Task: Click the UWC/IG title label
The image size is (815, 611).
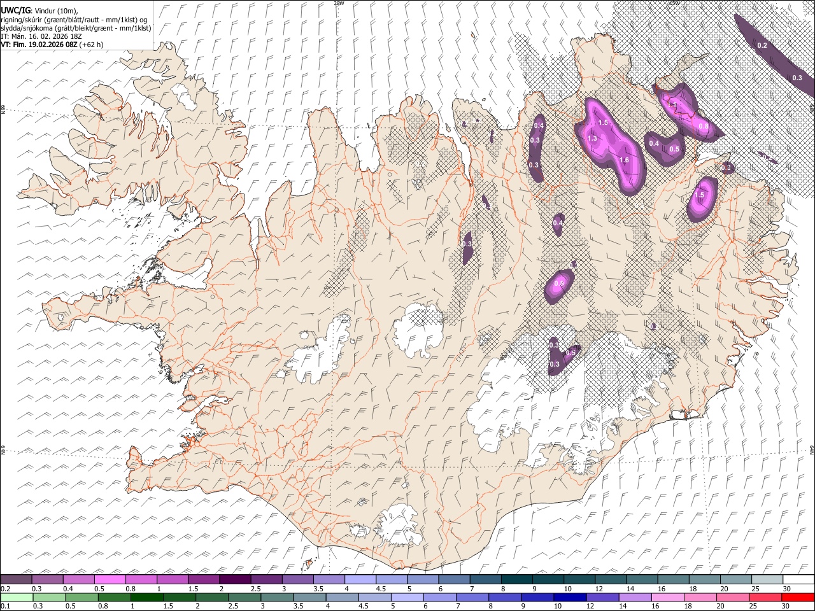Action: pyautogui.click(x=15, y=11)
